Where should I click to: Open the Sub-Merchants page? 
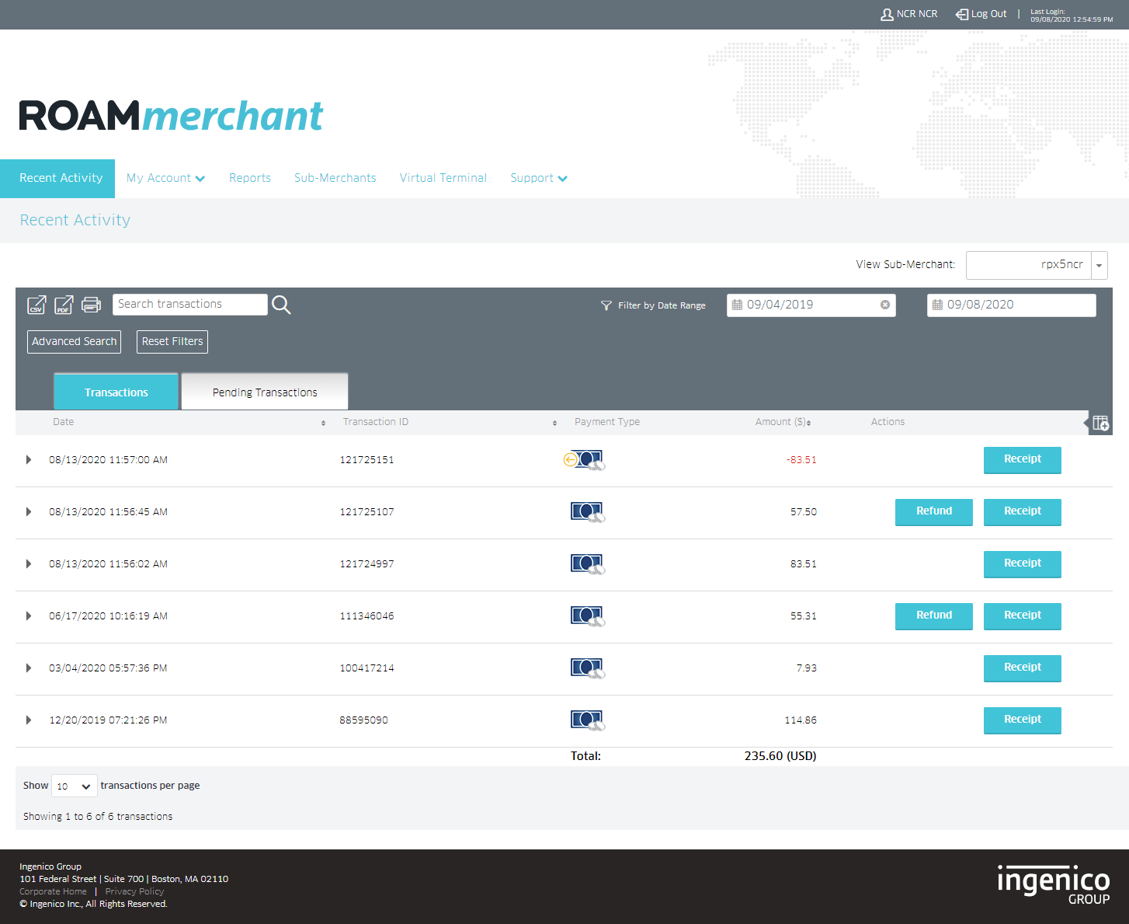(x=335, y=178)
